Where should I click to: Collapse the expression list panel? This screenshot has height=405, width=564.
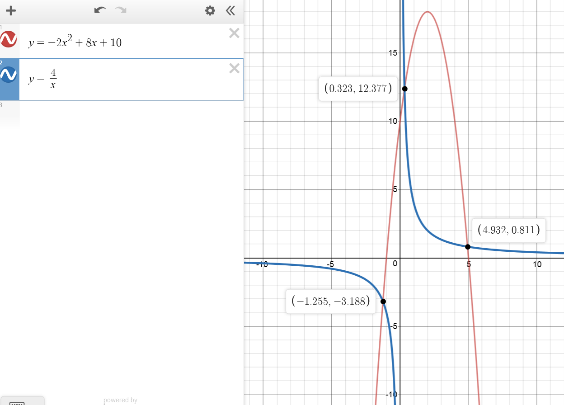pos(230,11)
